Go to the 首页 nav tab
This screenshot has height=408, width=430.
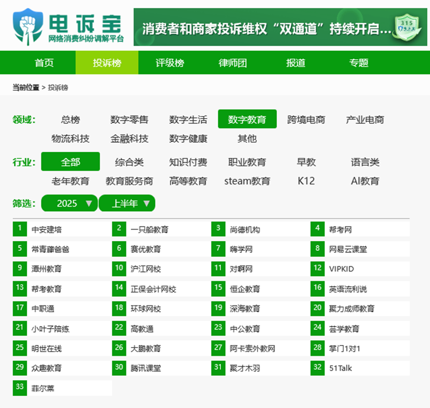(44, 63)
